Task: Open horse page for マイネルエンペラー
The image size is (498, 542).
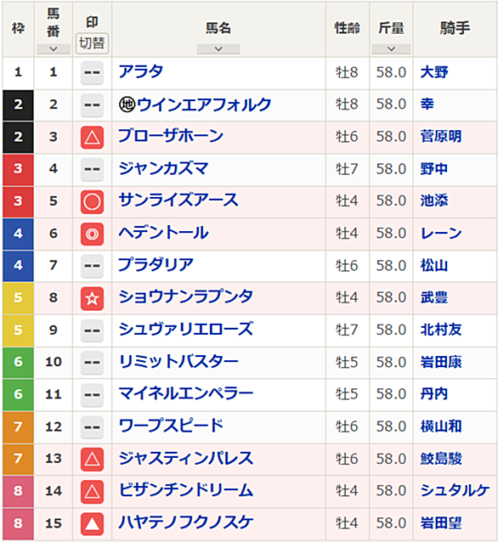Action: 186,394
